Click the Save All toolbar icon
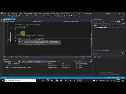Screen dimensions: 126x94 [x=16, y=16]
